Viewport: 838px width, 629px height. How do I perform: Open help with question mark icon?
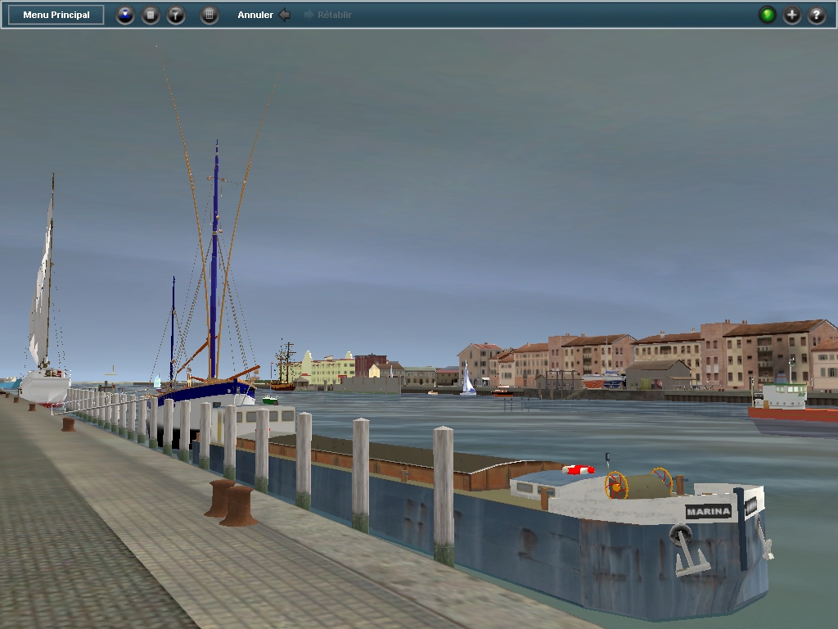click(817, 15)
